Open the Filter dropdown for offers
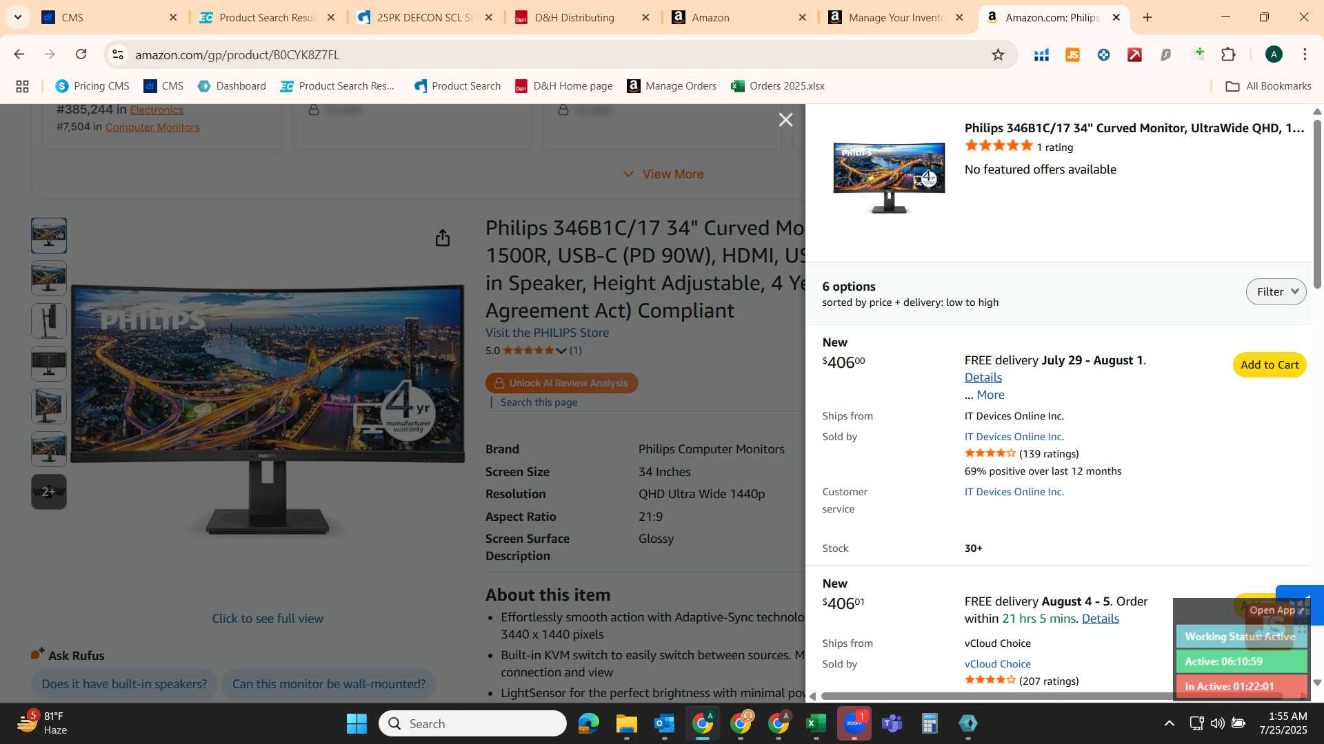This screenshot has height=744, width=1324. (x=1276, y=292)
